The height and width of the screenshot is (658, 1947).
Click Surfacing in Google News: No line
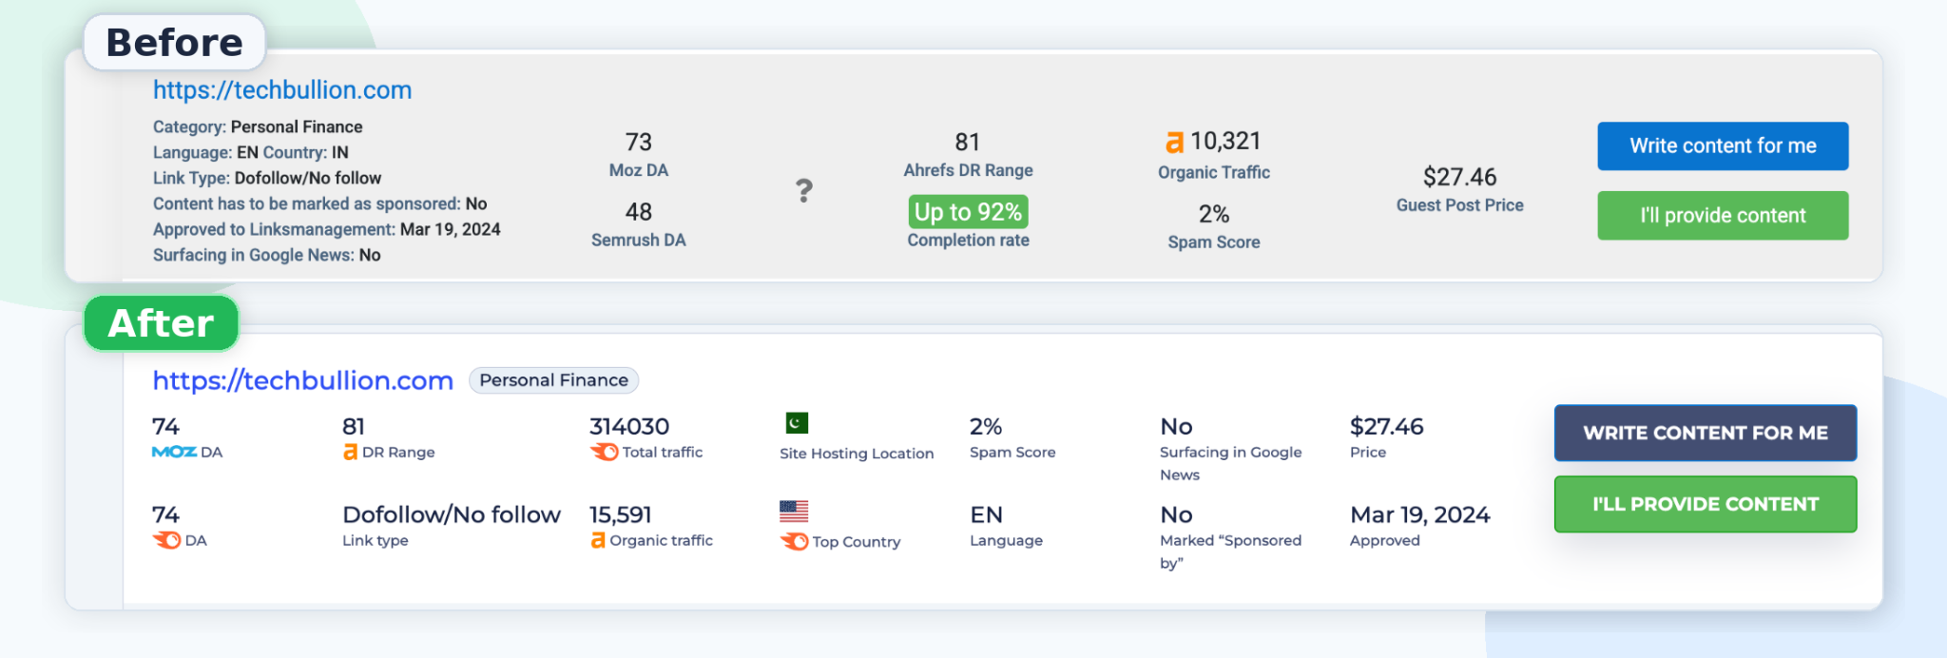point(267,255)
